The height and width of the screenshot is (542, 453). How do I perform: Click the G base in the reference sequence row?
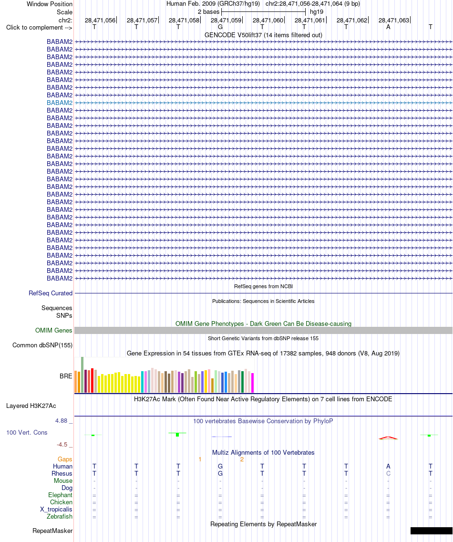[x=220, y=27]
